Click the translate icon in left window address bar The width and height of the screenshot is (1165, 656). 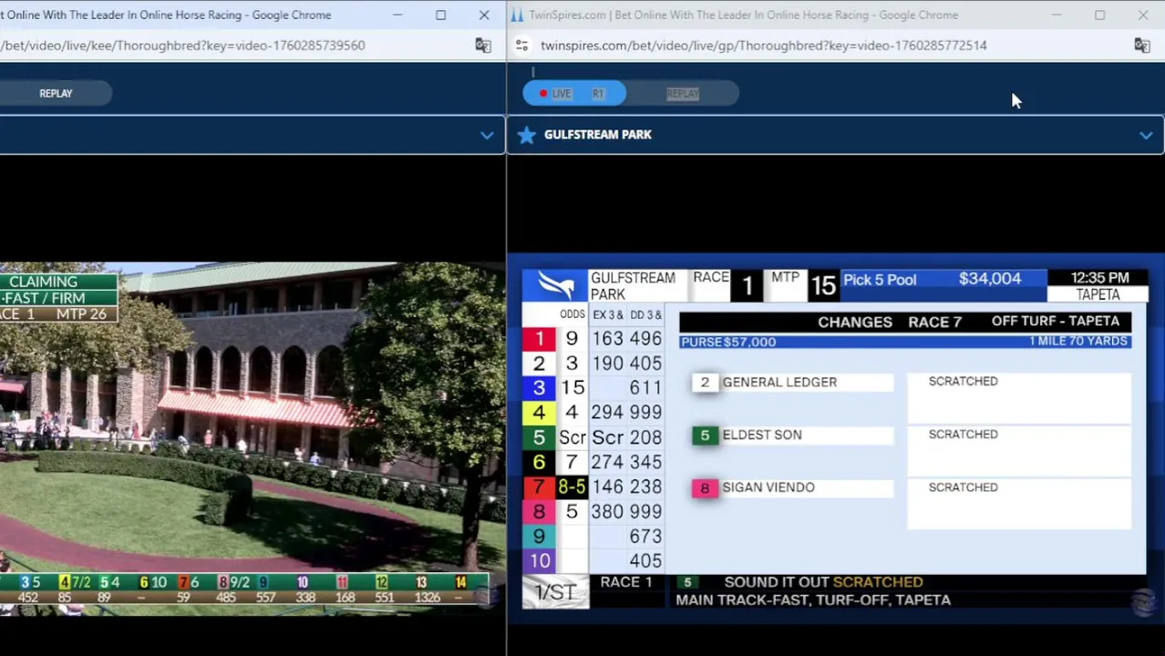(x=483, y=46)
